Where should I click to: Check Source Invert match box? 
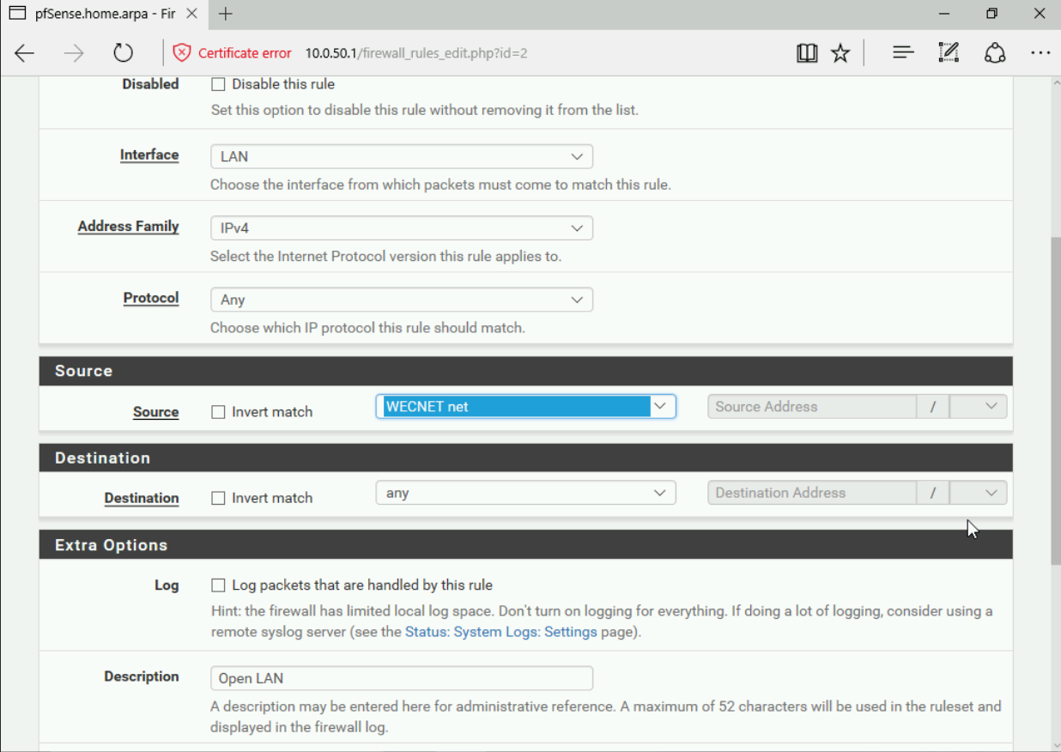pos(218,412)
